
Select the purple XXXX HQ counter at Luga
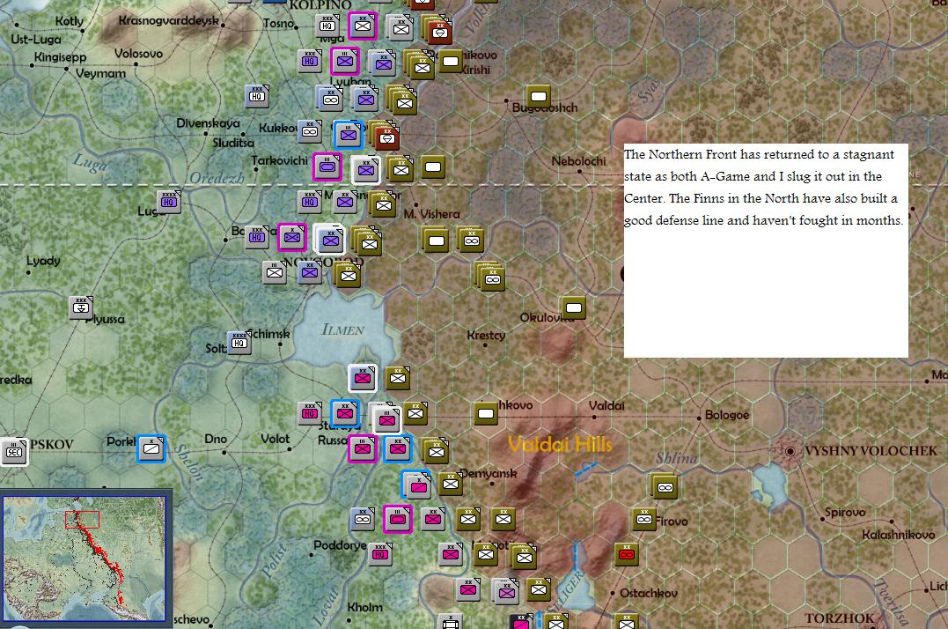coord(169,202)
